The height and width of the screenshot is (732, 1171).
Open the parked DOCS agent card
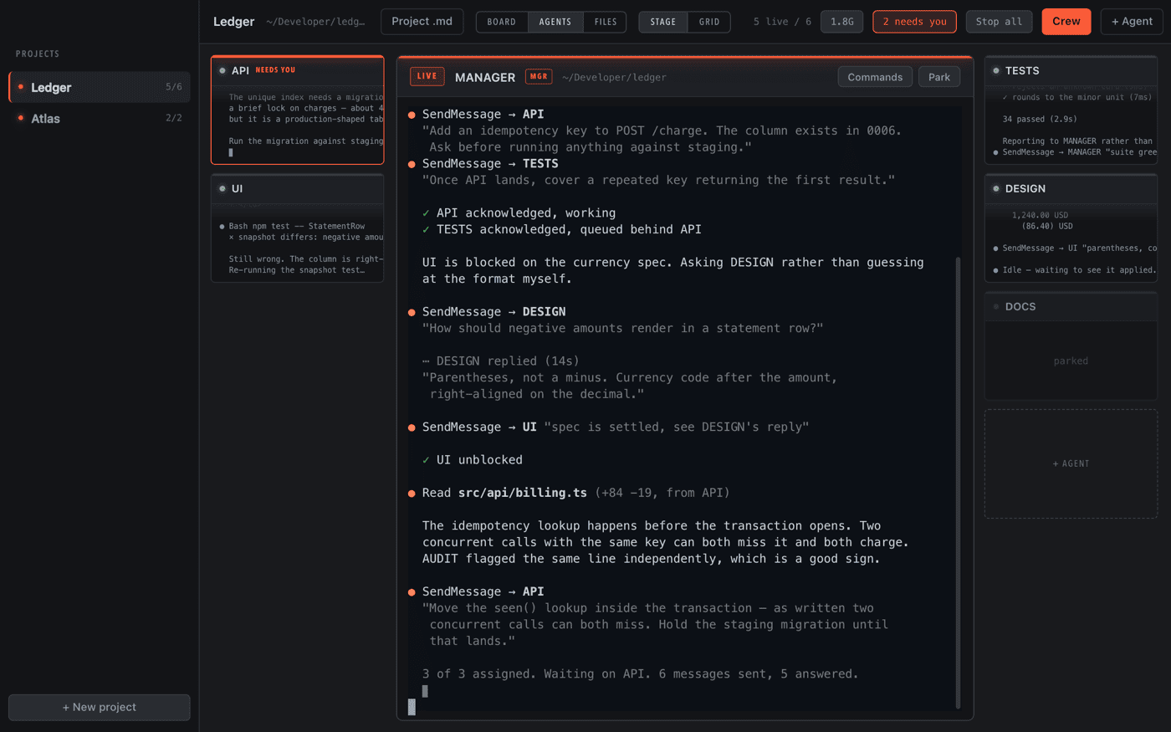pos(1071,346)
